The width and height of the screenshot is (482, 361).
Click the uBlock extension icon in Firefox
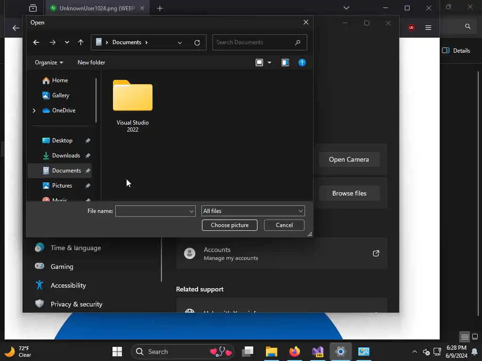click(x=411, y=28)
